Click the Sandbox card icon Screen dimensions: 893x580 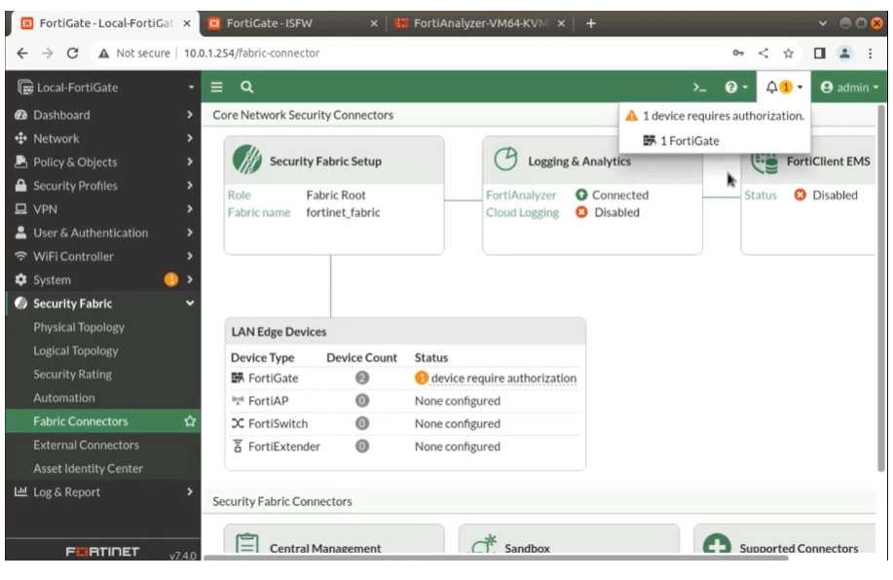tap(484, 544)
